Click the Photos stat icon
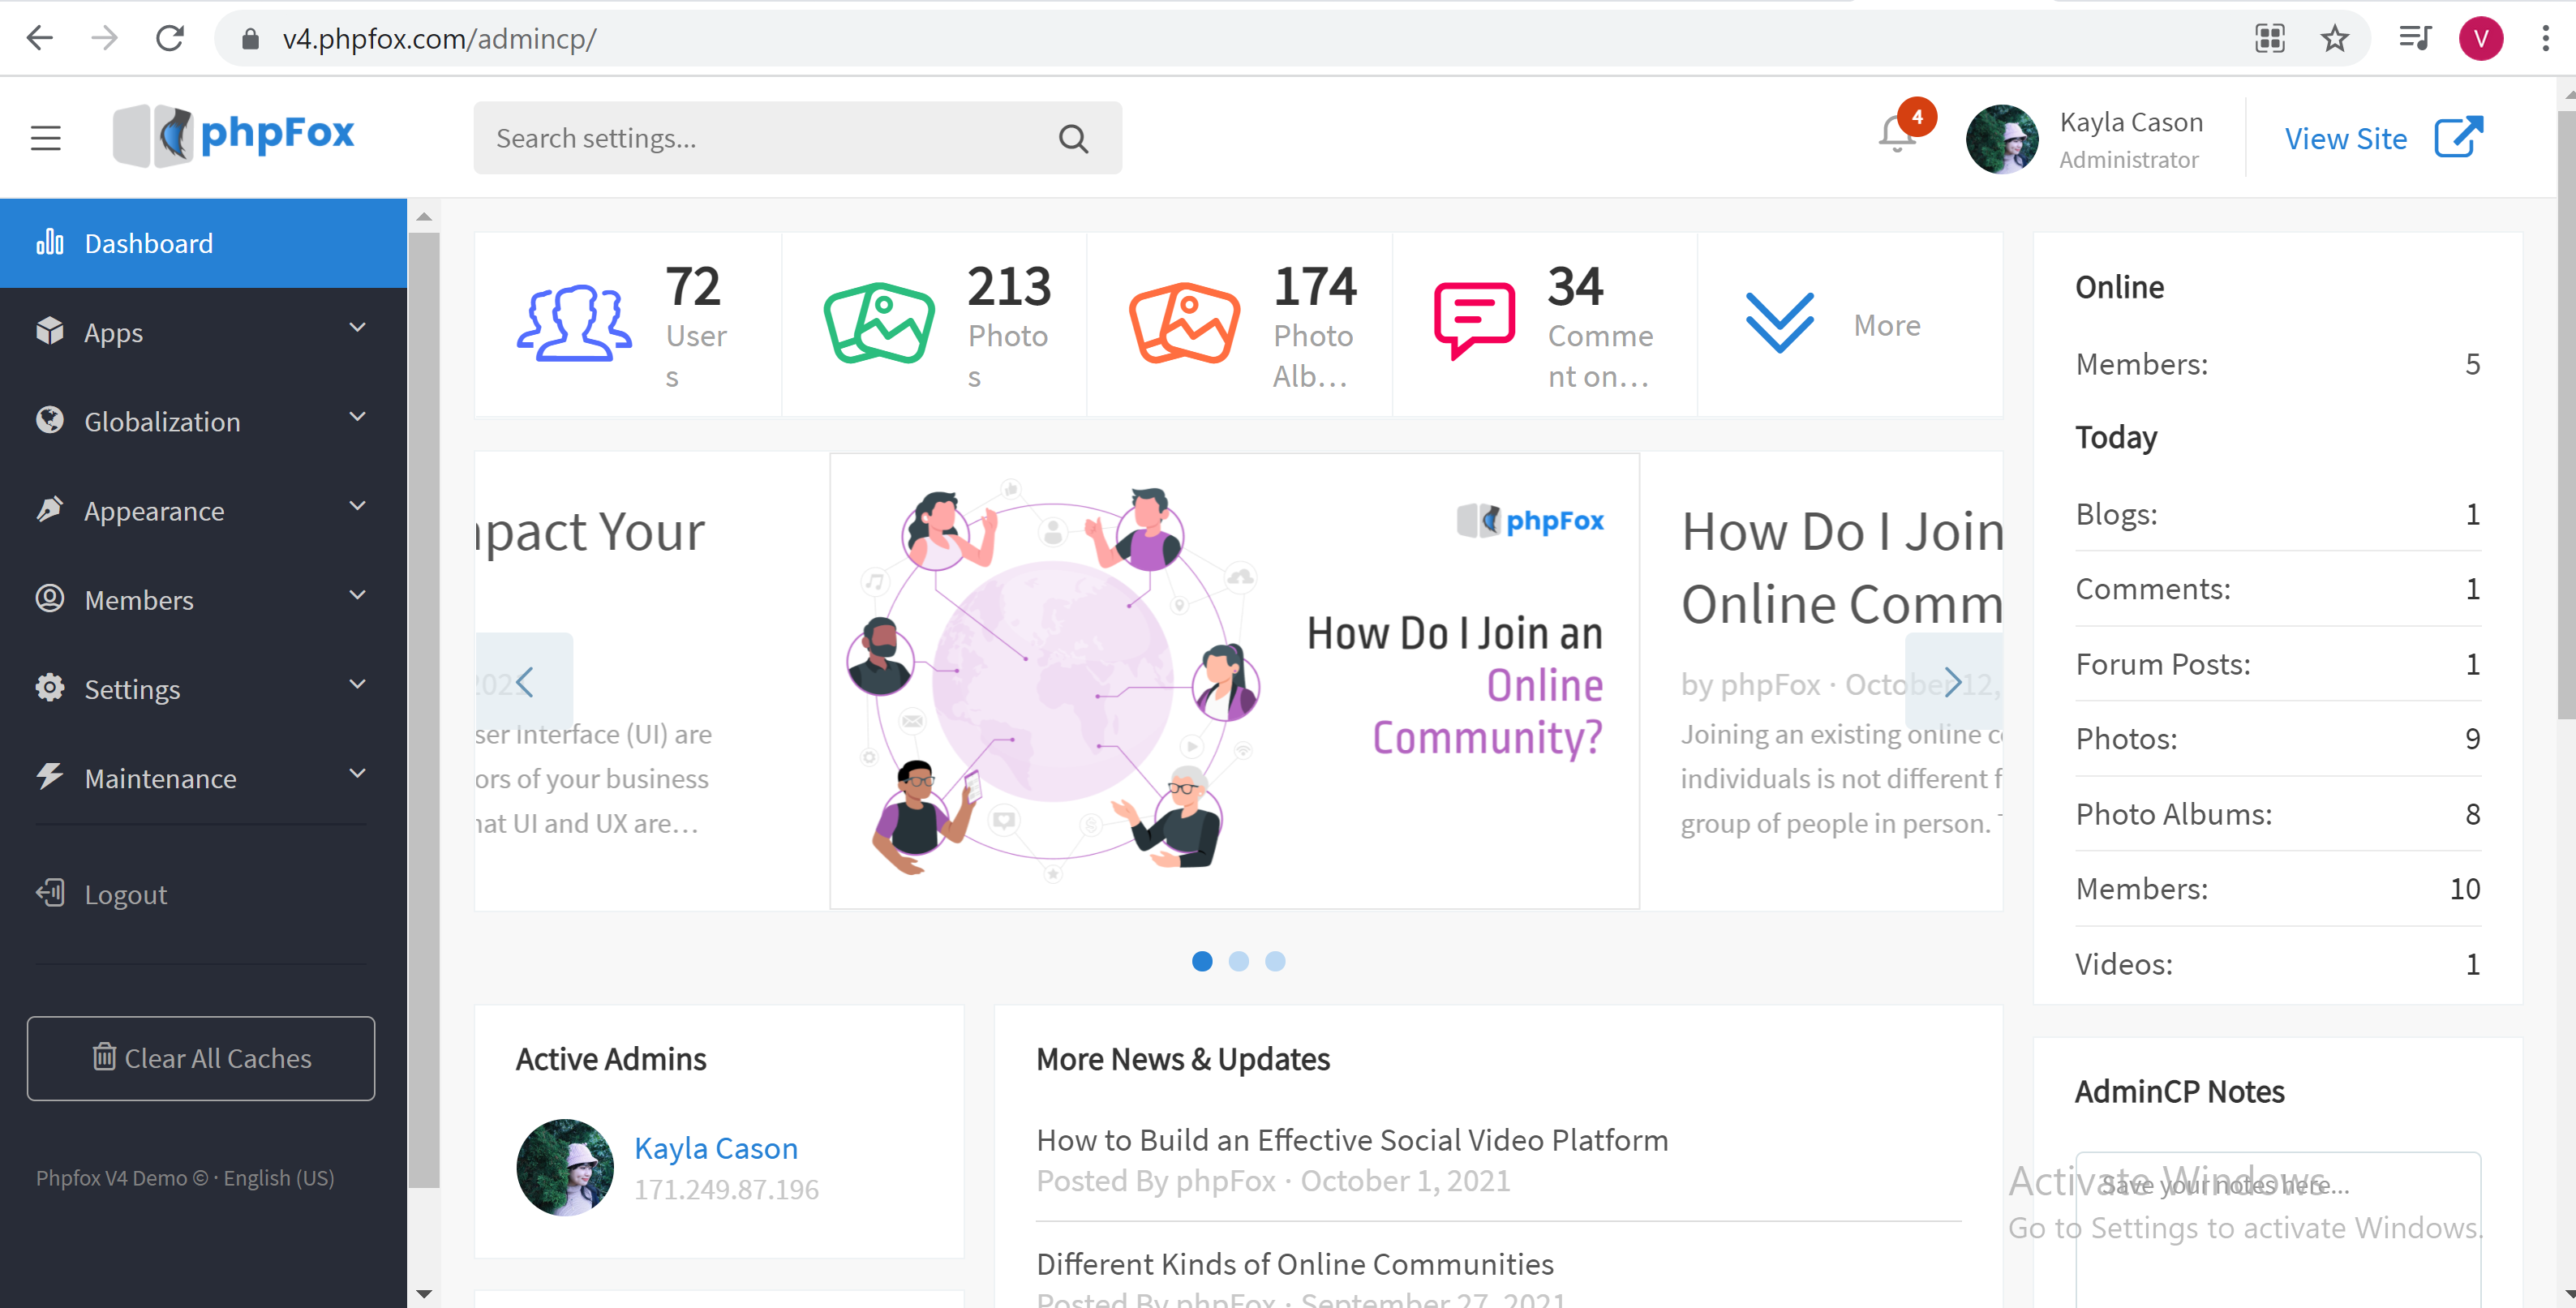 [879, 322]
